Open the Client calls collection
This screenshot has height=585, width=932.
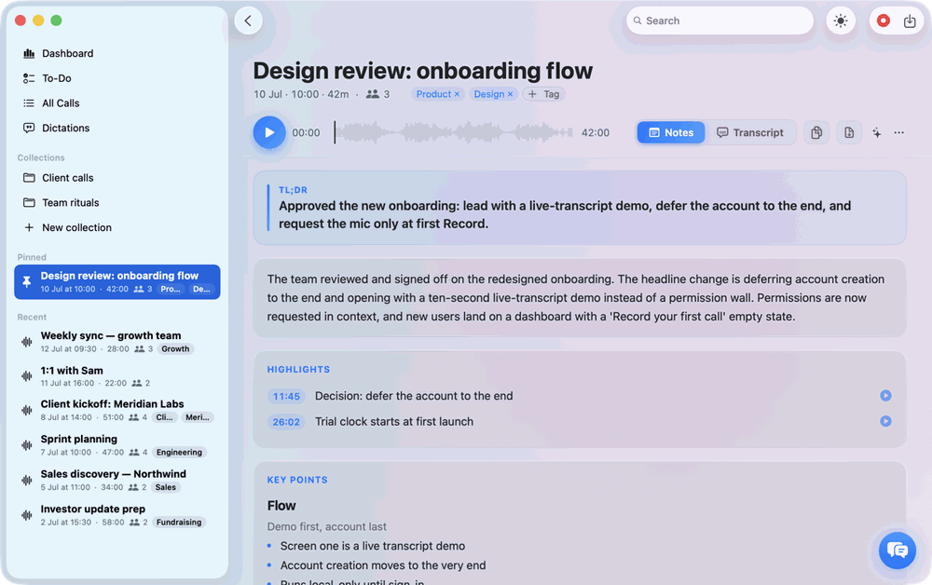[x=117, y=178]
